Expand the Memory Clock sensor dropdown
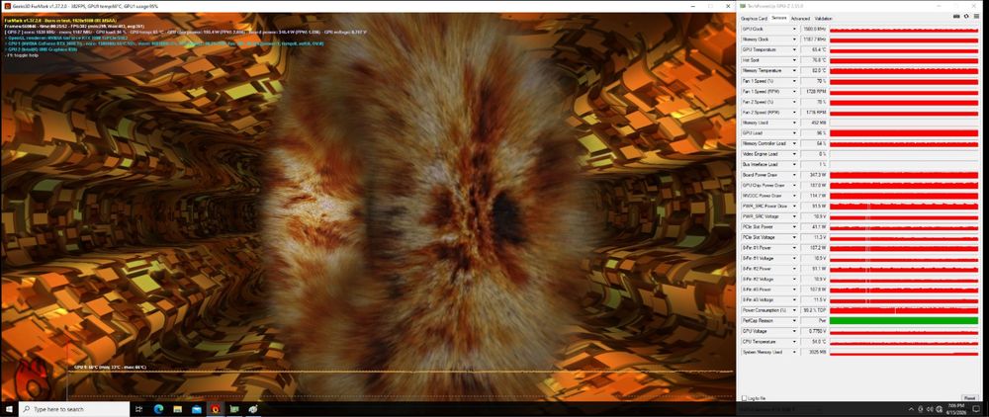 point(793,40)
